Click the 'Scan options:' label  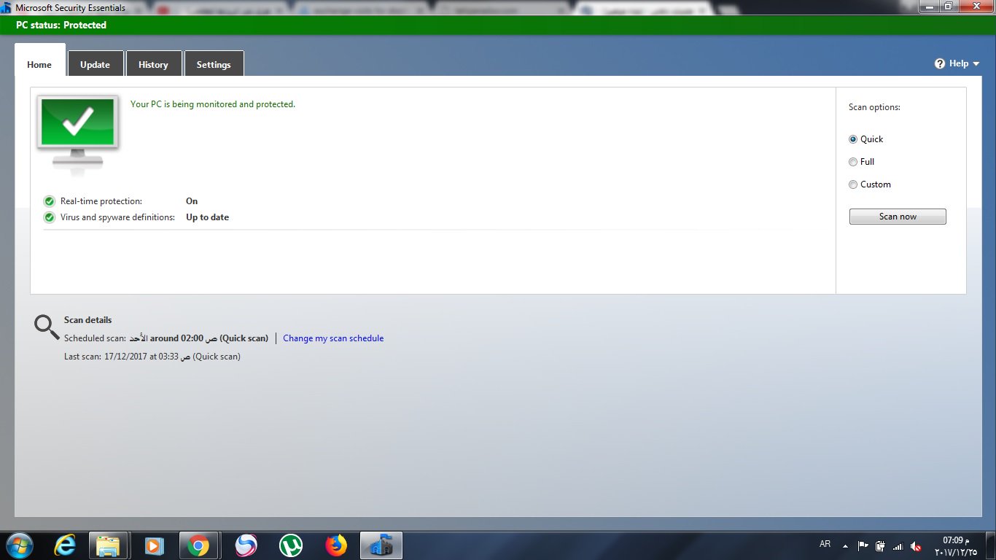(x=874, y=107)
